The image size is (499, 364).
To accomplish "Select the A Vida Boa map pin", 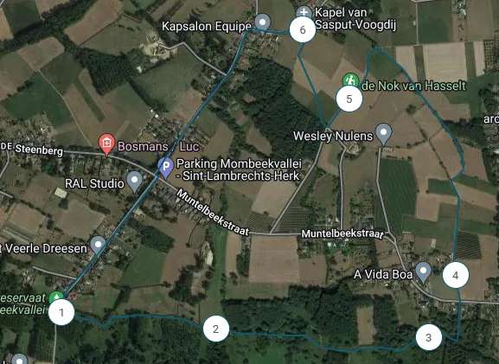I will click(x=423, y=272).
